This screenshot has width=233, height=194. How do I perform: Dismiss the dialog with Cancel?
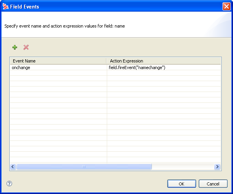(x=213, y=184)
